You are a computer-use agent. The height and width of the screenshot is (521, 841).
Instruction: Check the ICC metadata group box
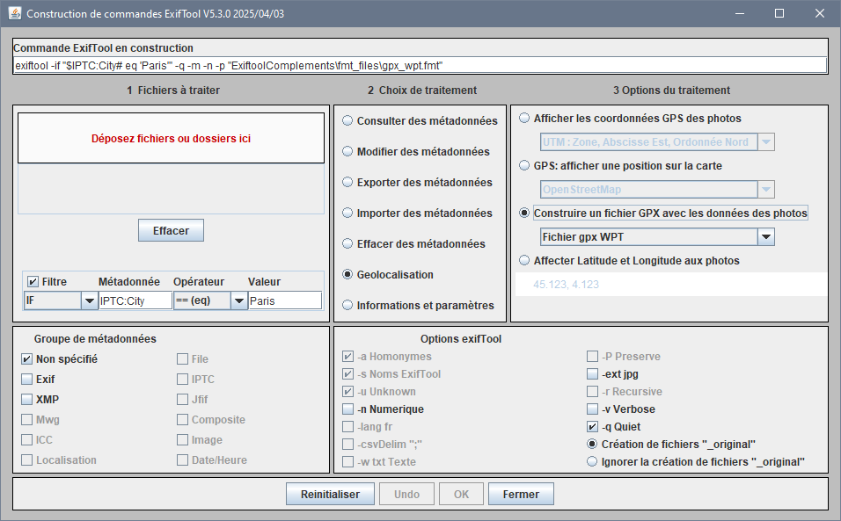tap(26, 440)
